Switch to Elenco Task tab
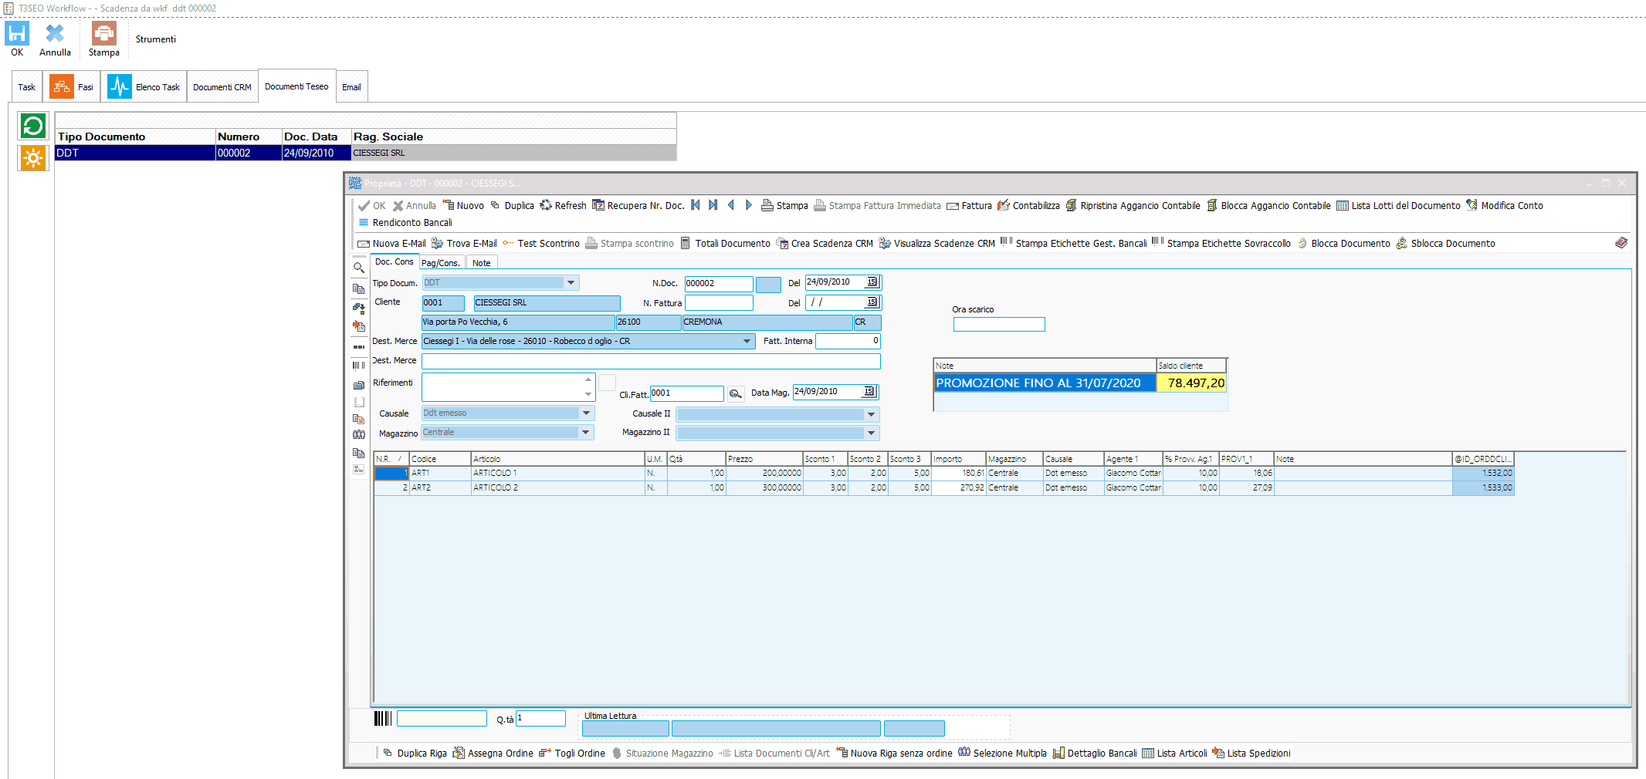This screenshot has height=779, width=1646. 144,87
